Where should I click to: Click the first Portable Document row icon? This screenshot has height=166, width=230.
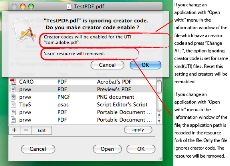(x=13, y=112)
